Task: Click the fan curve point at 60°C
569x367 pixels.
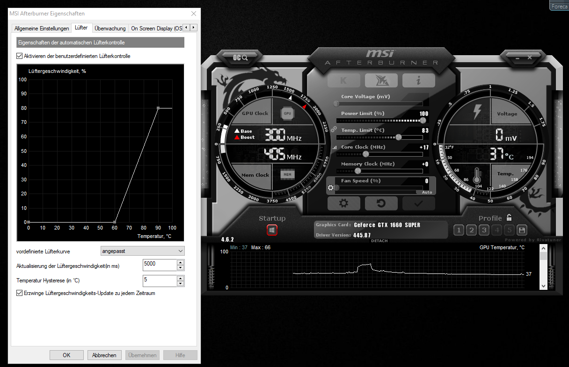Action: [x=115, y=222]
